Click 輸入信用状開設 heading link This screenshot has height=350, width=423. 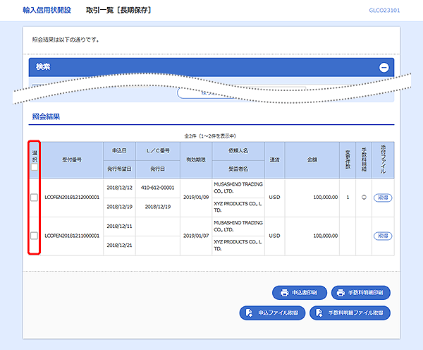pos(47,11)
